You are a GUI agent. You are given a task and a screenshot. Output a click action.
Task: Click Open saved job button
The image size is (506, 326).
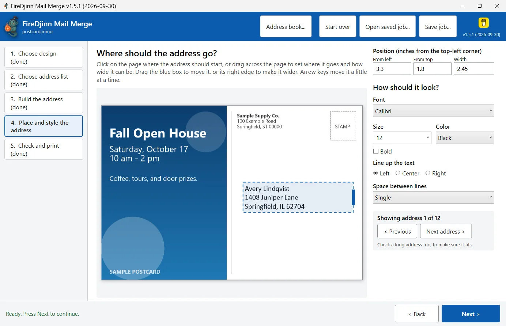(x=388, y=27)
